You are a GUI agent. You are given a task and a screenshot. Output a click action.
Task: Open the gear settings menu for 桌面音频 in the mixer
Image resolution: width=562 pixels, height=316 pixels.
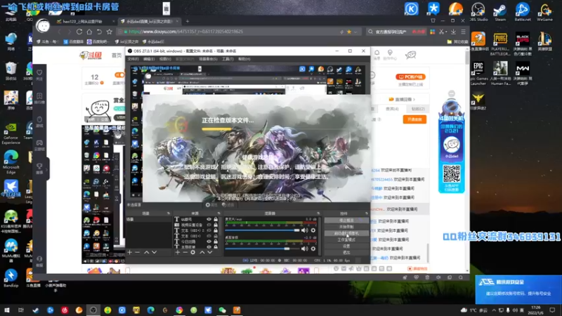tap(313, 249)
